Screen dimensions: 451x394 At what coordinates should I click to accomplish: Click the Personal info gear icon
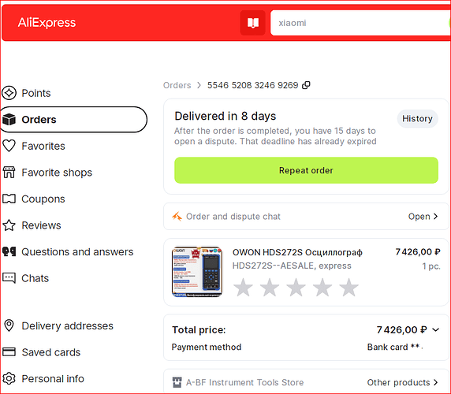point(9,378)
